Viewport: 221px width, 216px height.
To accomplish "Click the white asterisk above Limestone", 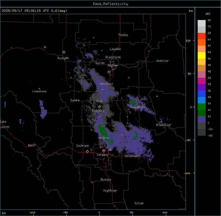I will [39, 89].
